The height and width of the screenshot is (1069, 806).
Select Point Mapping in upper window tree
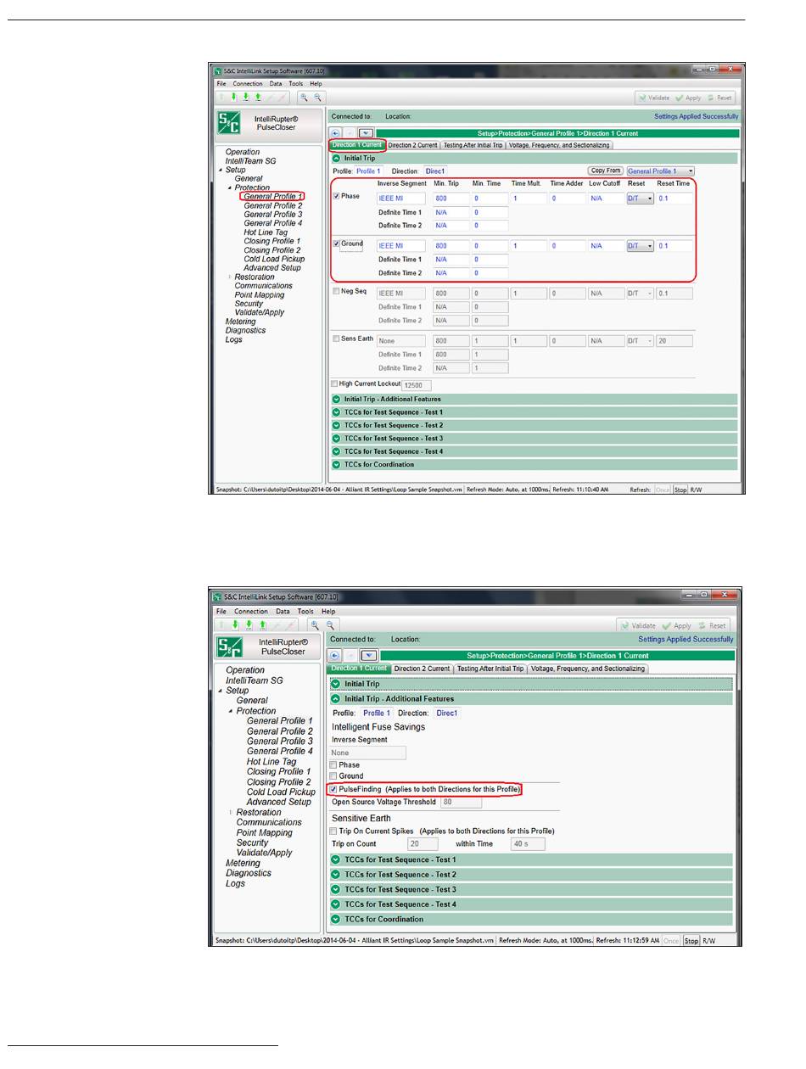[x=260, y=294]
